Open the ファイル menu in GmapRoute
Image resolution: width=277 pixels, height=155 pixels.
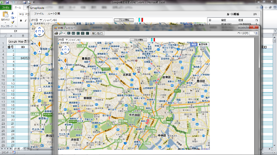click(38, 13)
